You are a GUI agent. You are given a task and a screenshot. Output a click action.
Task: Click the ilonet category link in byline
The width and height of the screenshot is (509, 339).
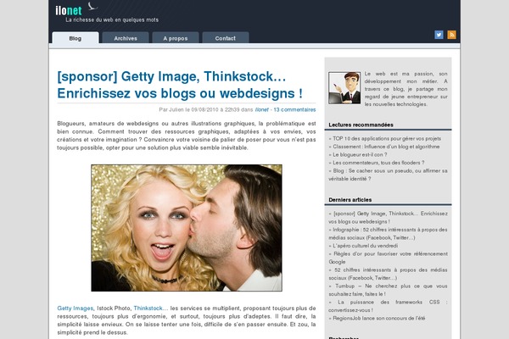click(x=261, y=109)
